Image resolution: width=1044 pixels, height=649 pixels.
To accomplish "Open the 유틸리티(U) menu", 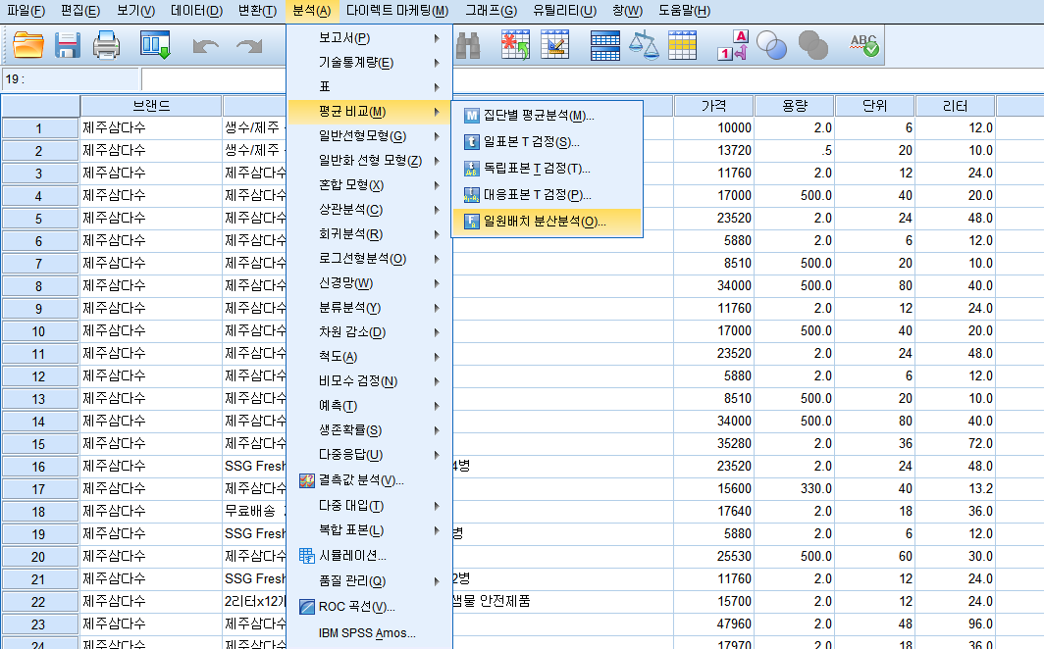I will 564,11.
